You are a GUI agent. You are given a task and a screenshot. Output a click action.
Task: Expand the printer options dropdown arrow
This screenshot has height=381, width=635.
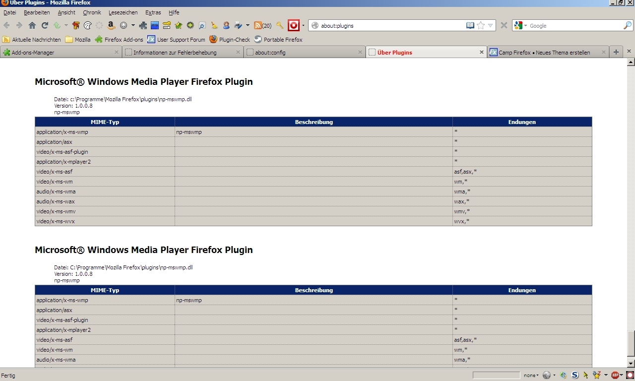coord(248,25)
